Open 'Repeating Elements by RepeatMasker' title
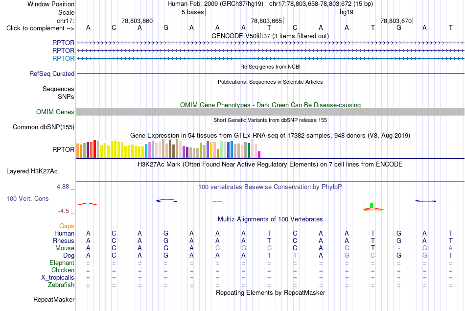This screenshot has width=465, height=311. coord(270,292)
